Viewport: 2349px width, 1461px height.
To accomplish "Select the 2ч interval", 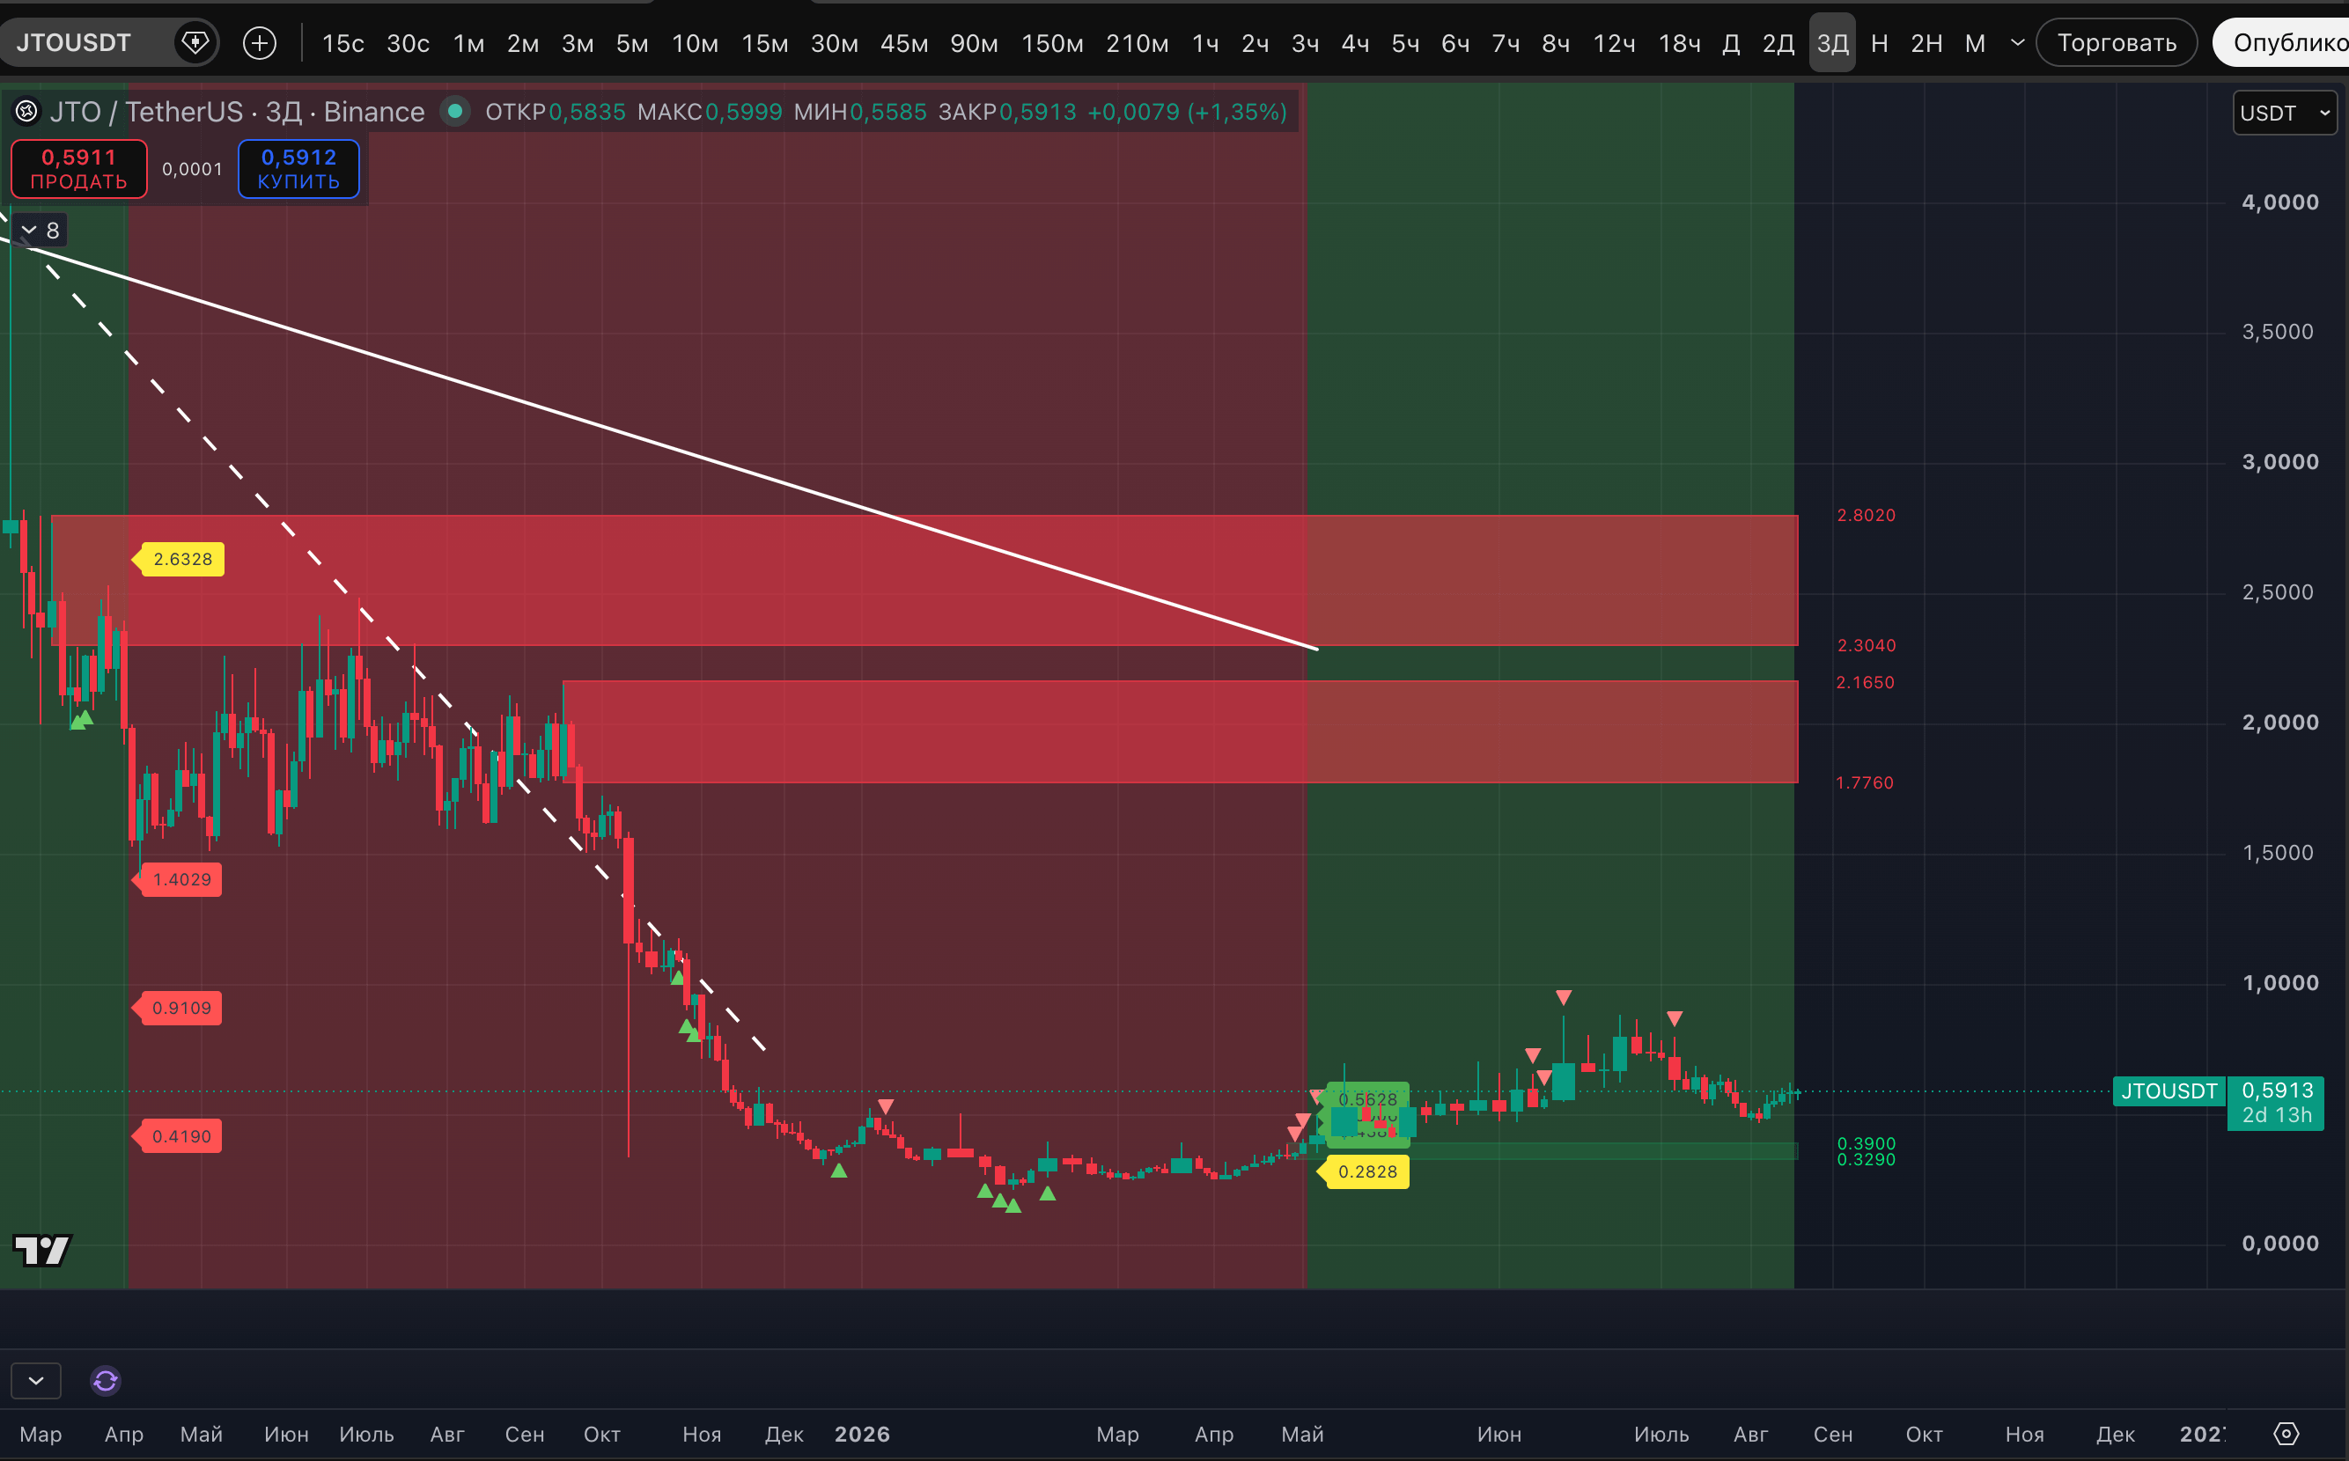I will [1255, 43].
